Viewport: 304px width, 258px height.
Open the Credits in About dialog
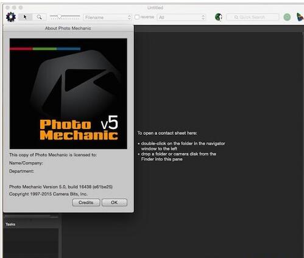click(86, 203)
